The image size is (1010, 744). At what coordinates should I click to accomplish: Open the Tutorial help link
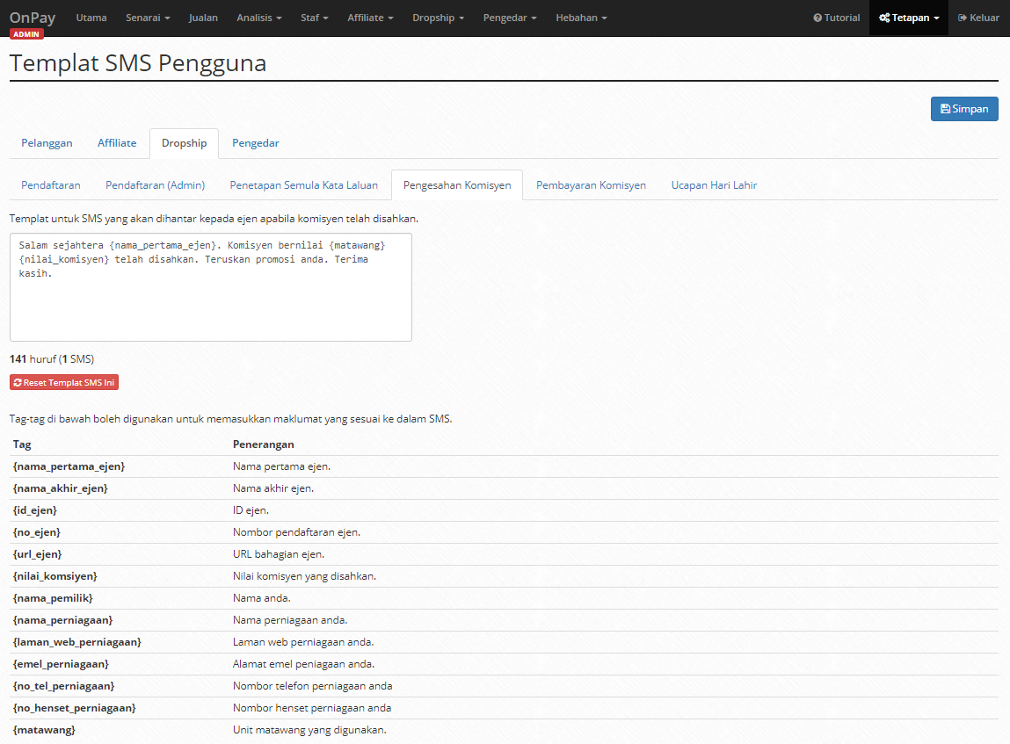pos(836,18)
